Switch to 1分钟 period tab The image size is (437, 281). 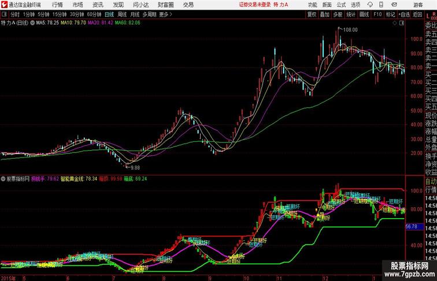(x=29, y=14)
